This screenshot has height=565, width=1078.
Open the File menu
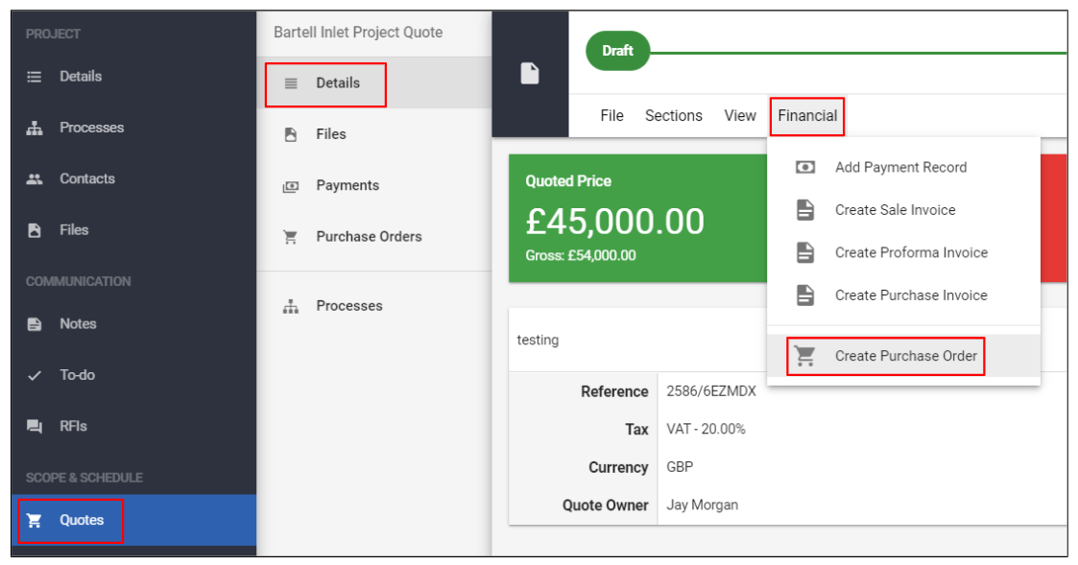click(x=611, y=115)
